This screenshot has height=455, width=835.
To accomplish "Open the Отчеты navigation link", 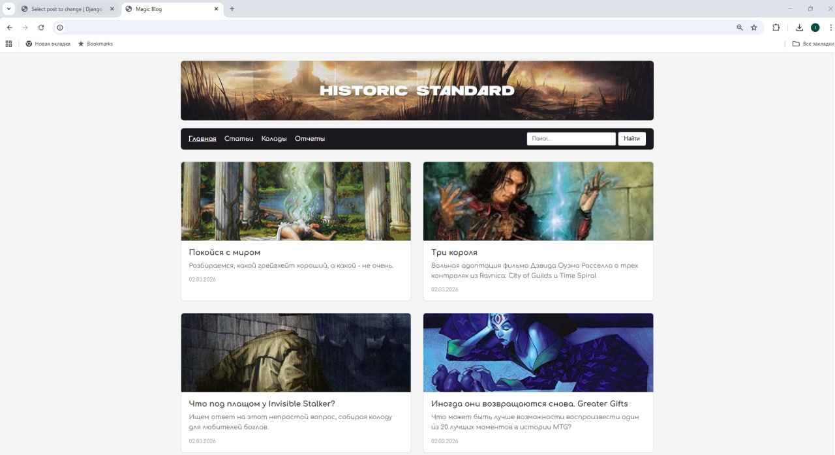I will tap(309, 139).
